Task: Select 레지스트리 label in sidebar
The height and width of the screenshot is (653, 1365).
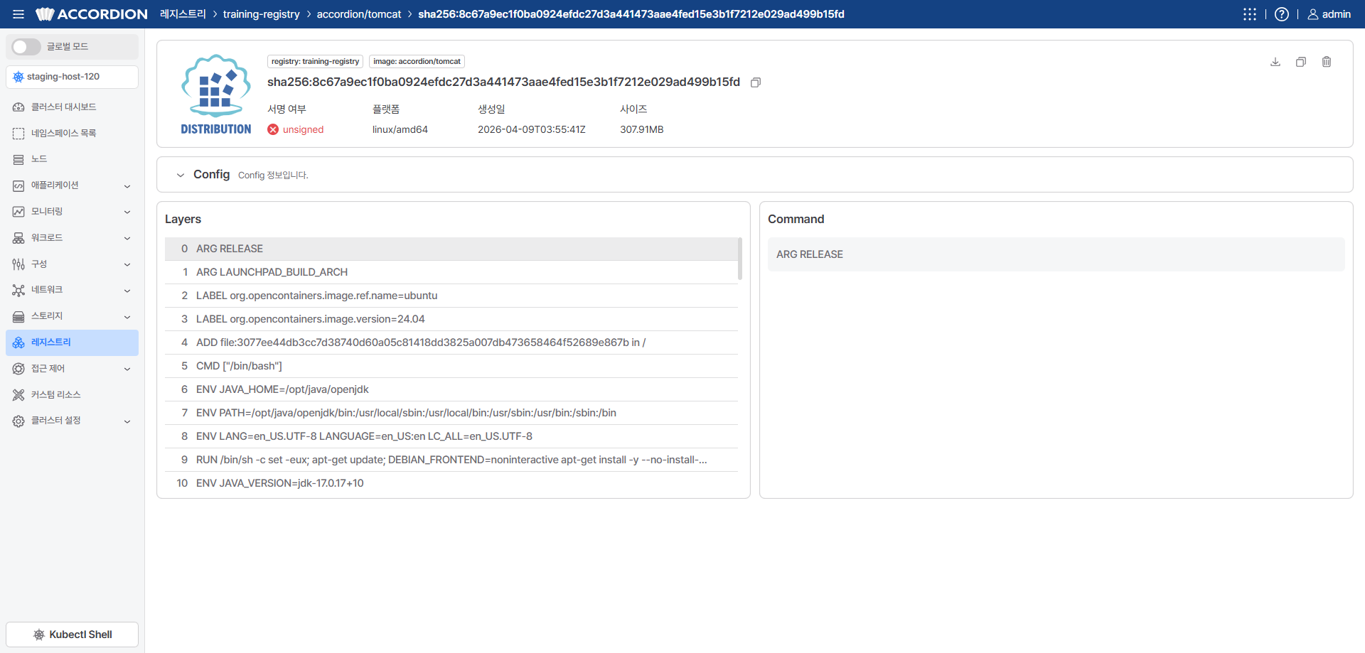Action: (x=51, y=342)
